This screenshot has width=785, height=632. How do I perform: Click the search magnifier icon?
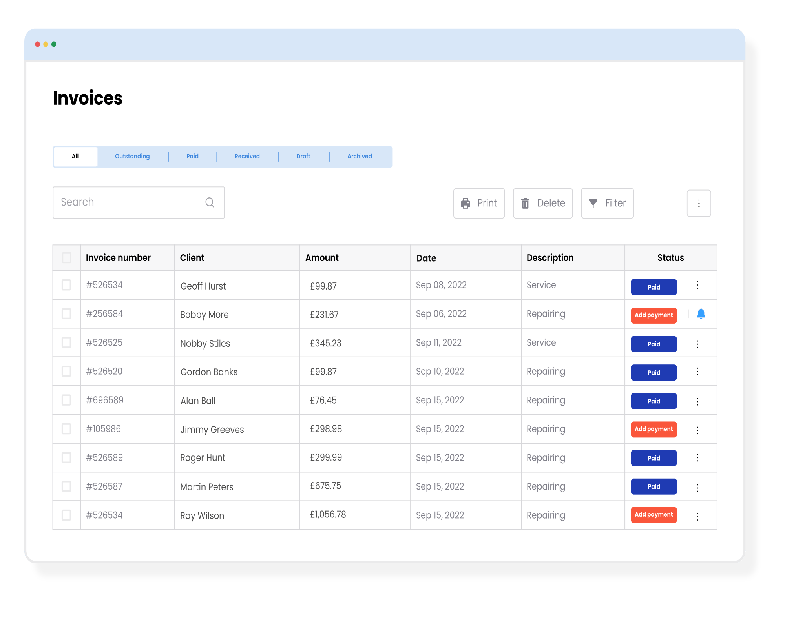(210, 202)
